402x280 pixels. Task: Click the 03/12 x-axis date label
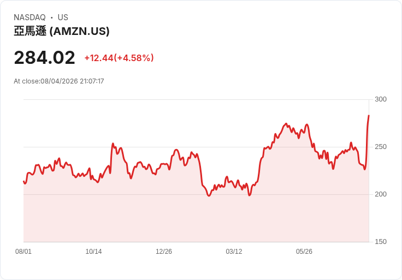click(234, 251)
